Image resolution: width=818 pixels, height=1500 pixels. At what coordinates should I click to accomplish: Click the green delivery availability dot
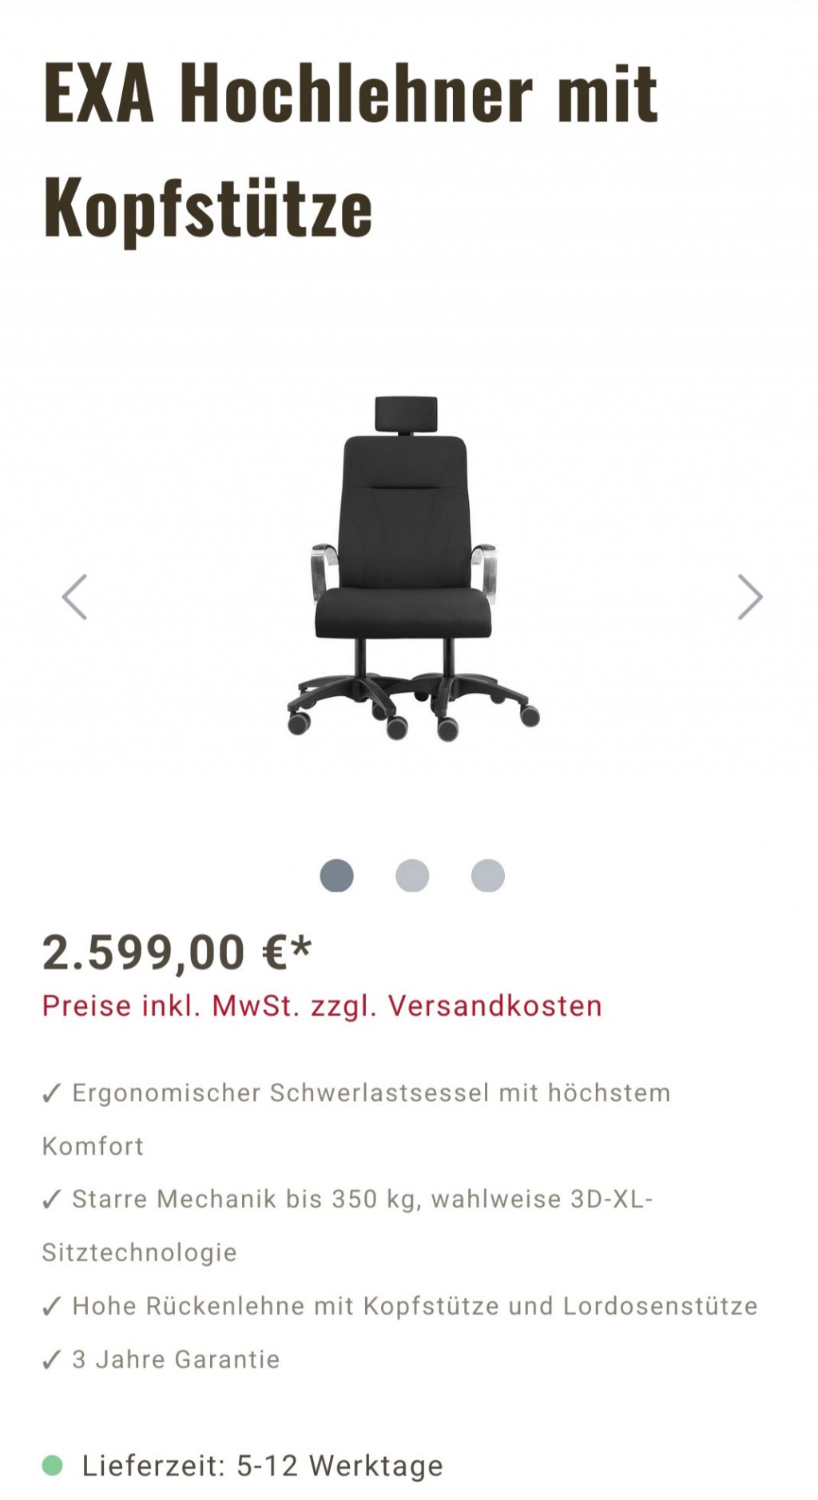point(52,1466)
